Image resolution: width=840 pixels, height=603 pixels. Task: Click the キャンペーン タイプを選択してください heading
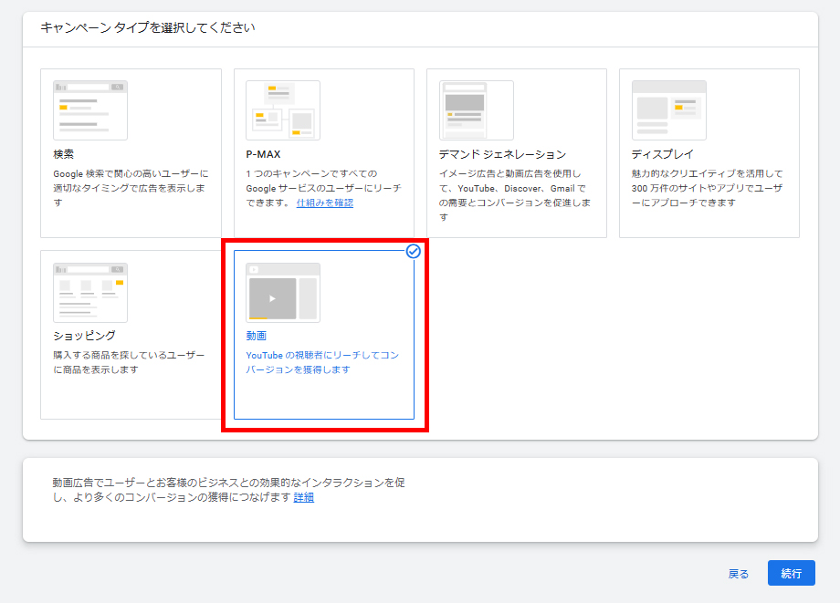[x=147, y=27]
